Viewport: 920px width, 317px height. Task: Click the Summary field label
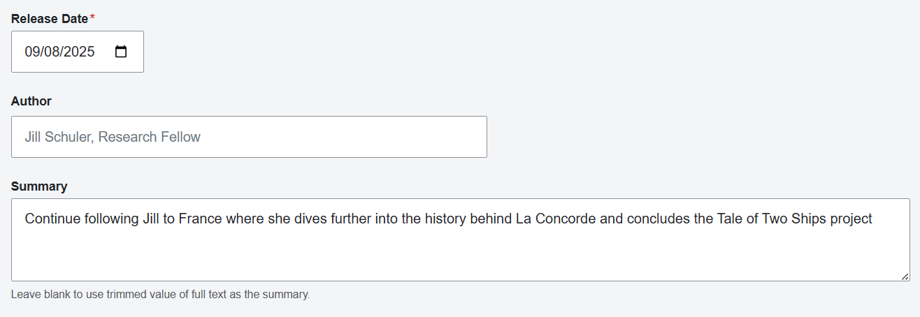[39, 186]
